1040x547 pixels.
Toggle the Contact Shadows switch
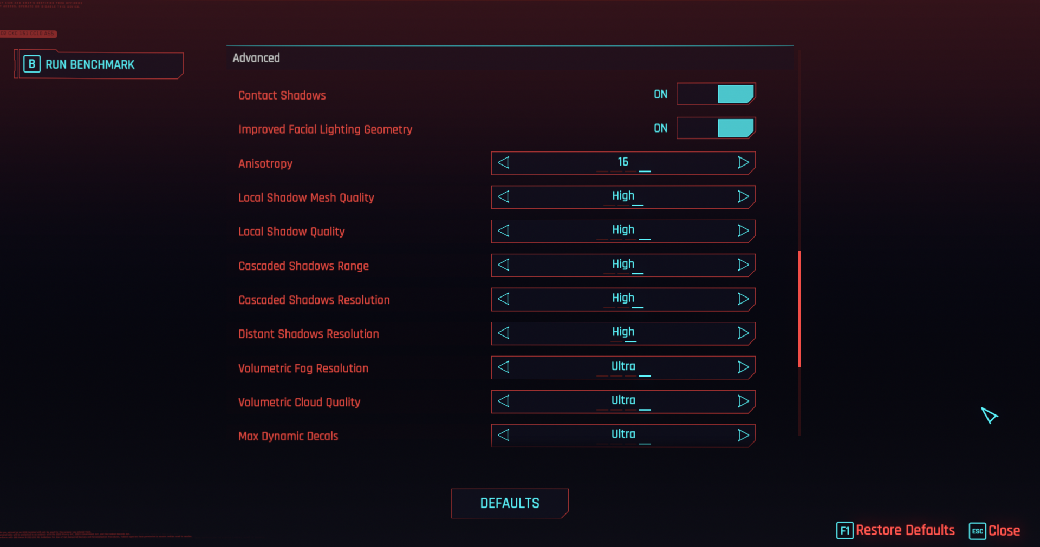[x=716, y=94]
